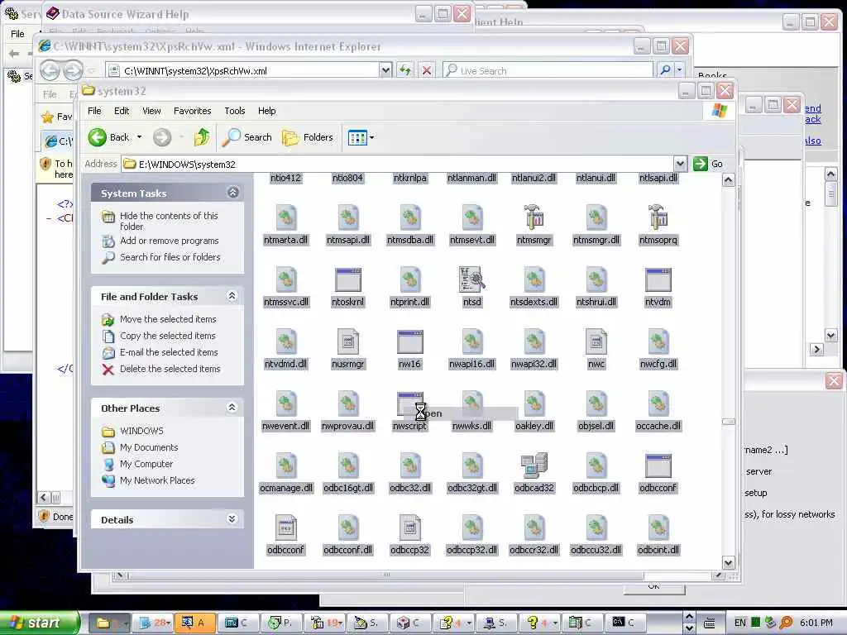The image size is (847, 635).
Task: Click the Go button
Action: [x=708, y=164]
